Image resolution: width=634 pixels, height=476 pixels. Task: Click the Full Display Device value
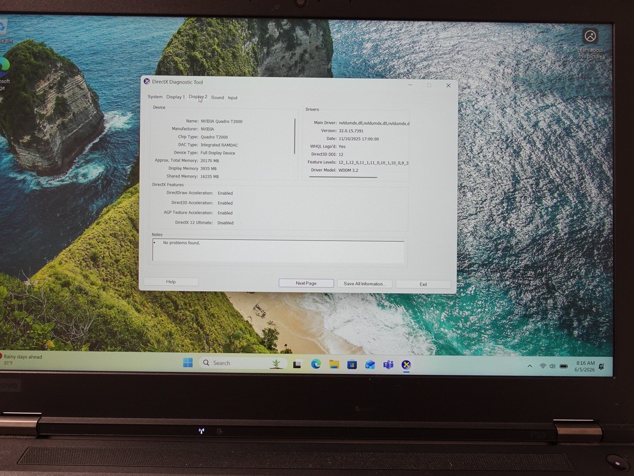coord(218,153)
